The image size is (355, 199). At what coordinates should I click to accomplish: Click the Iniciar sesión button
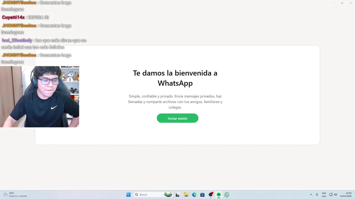pyautogui.click(x=177, y=118)
